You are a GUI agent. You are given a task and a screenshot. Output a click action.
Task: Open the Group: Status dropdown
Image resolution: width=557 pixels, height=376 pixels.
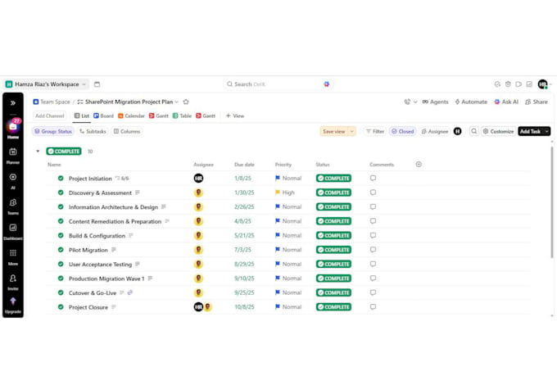pos(53,132)
